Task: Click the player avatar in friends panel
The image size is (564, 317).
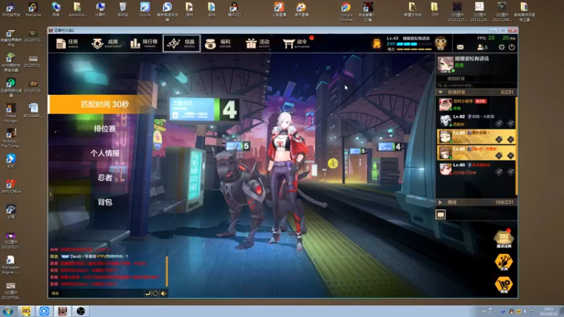Action: (x=446, y=64)
